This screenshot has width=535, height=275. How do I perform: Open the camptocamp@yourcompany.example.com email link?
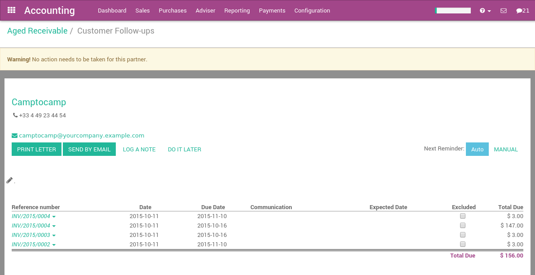(81, 135)
